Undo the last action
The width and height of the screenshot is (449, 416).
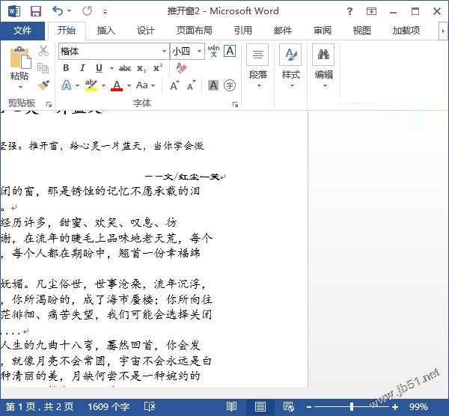[x=58, y=11]
